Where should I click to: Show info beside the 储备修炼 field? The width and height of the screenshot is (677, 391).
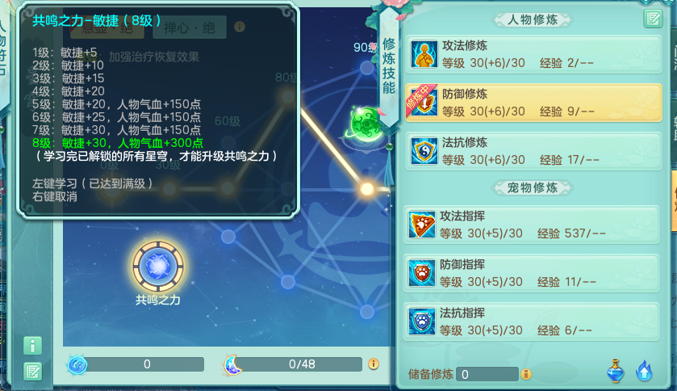526,374
